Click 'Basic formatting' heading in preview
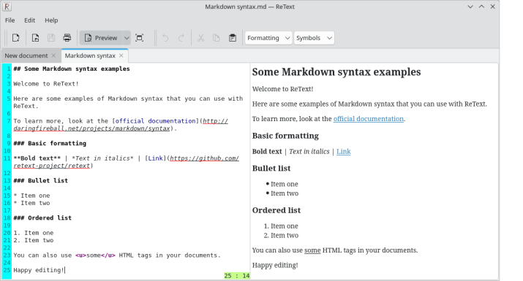Viewport: 523px width, 281px height. pos(285,136)
